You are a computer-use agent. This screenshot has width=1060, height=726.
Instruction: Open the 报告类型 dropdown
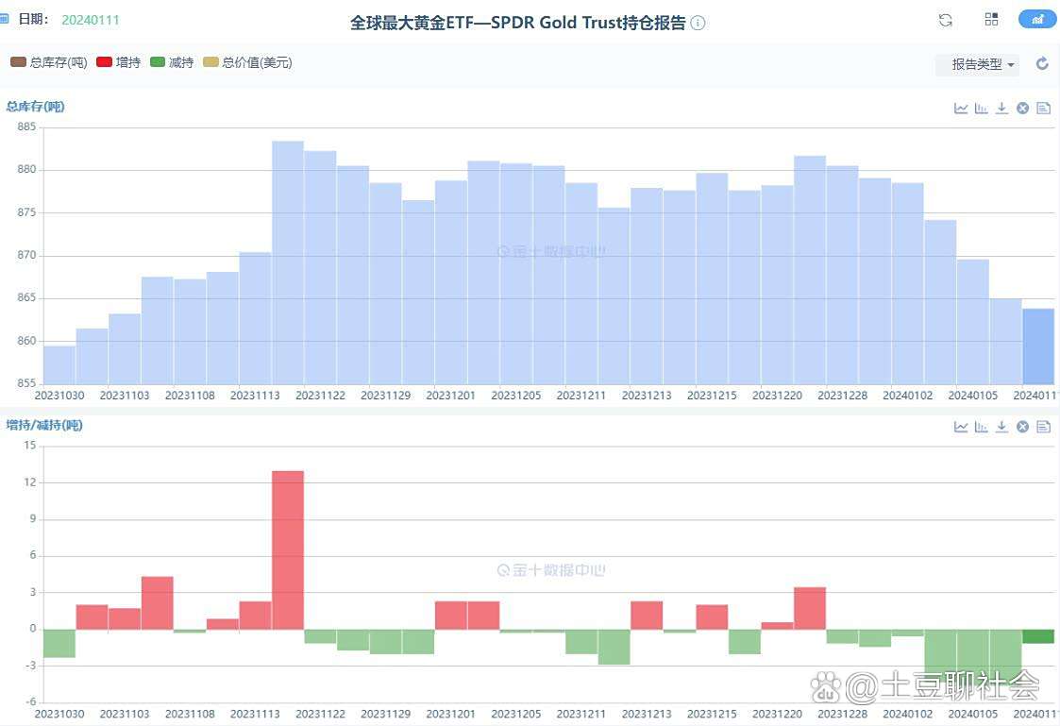pyautogui.click(x=978, y=64)
